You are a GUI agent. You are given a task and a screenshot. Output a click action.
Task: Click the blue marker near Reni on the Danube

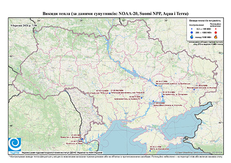(82, 139)
